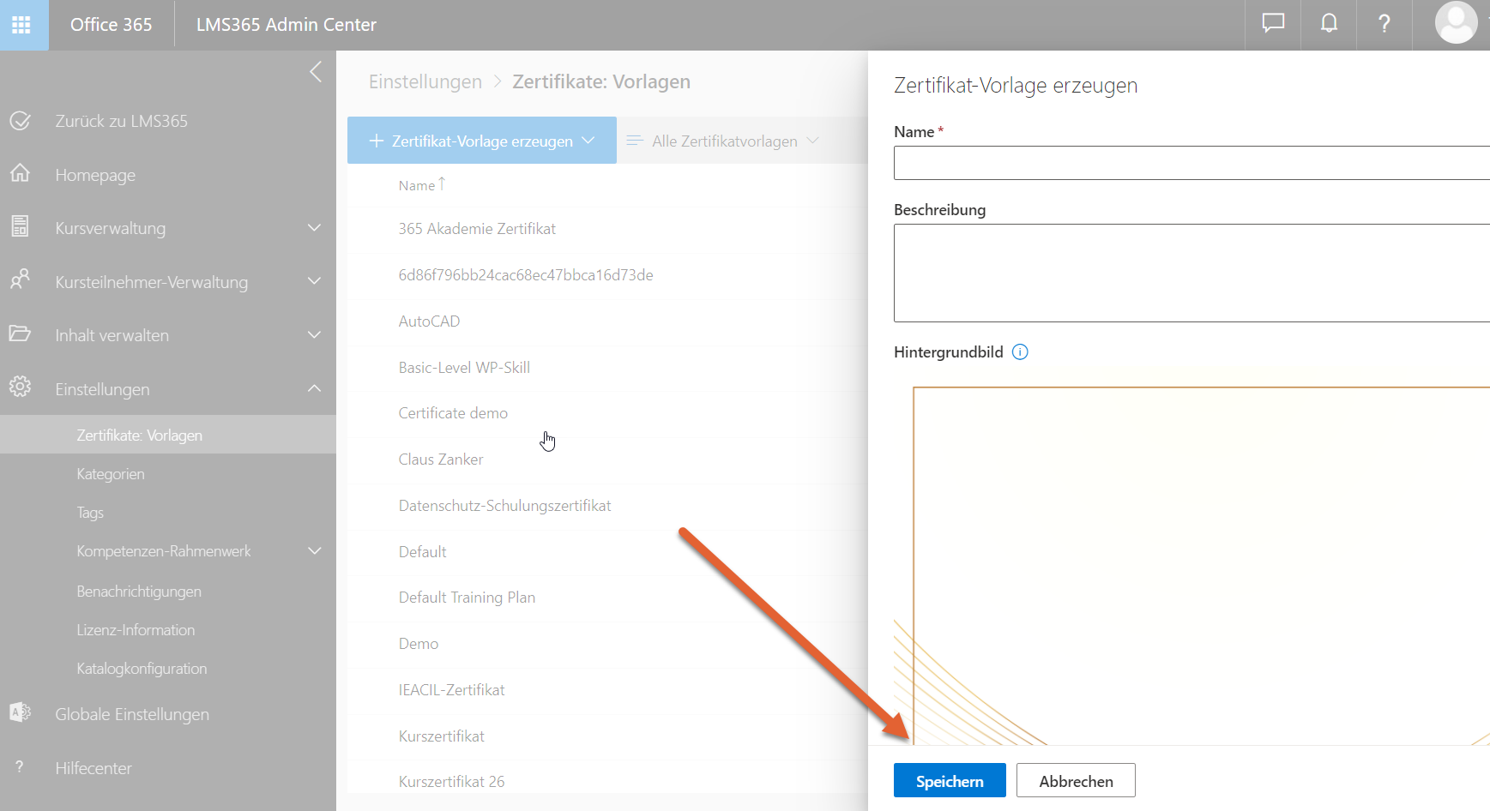This screenshot has height=811, width=1490.
Task: Click the help question mark icon
Action: [x=1384, y=24]
